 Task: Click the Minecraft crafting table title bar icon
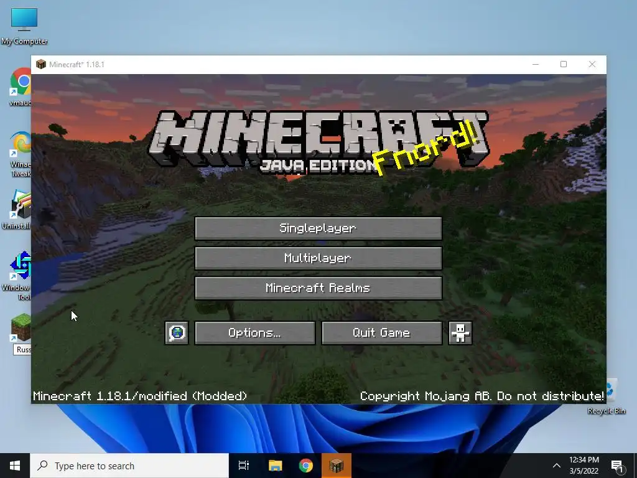41,64
